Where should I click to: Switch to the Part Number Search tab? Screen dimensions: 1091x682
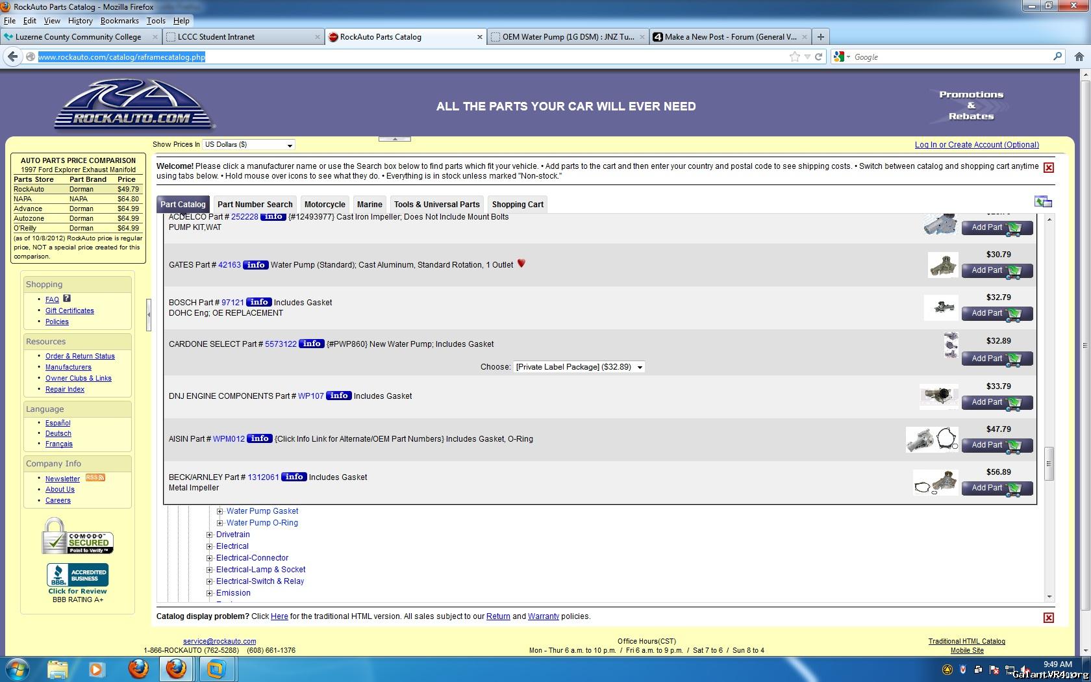pyautogui.click(x=255, y=205)
